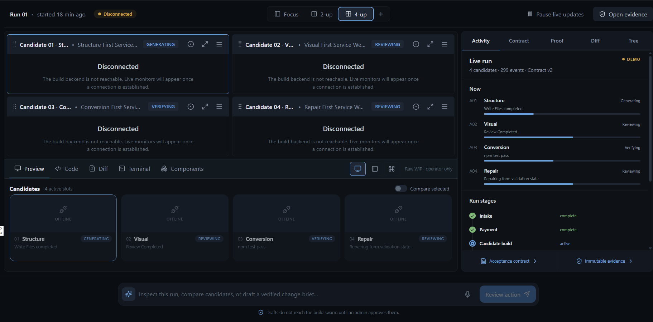Add a new layout with plus icon
The image size is (653, 322).
click(x=381, y=14)
